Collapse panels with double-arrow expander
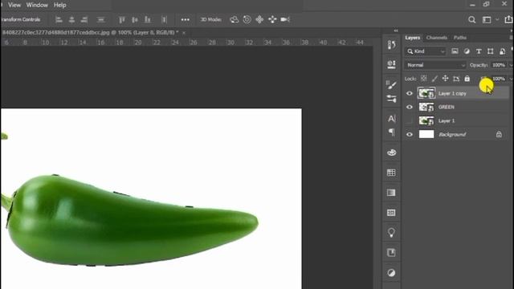 pyautogui.click(x=396, y=31)
